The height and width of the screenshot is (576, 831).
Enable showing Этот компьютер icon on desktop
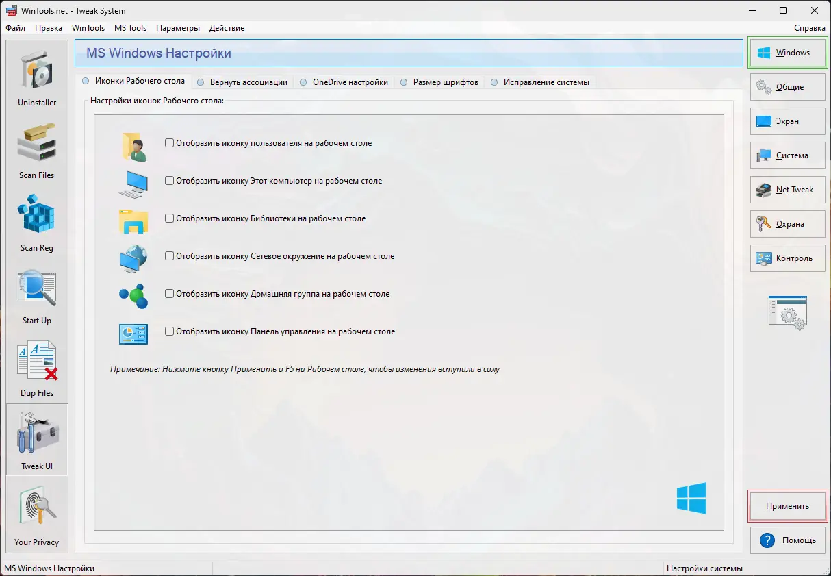click(x=169, y=181)
